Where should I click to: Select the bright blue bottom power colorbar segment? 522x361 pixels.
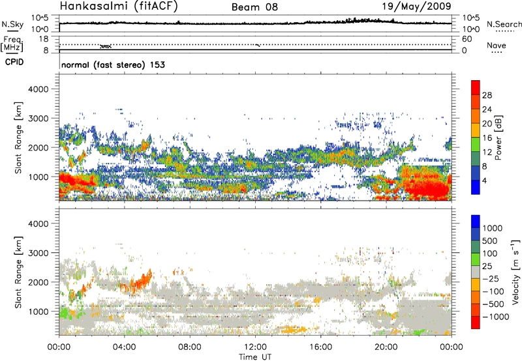coord(476,187)
